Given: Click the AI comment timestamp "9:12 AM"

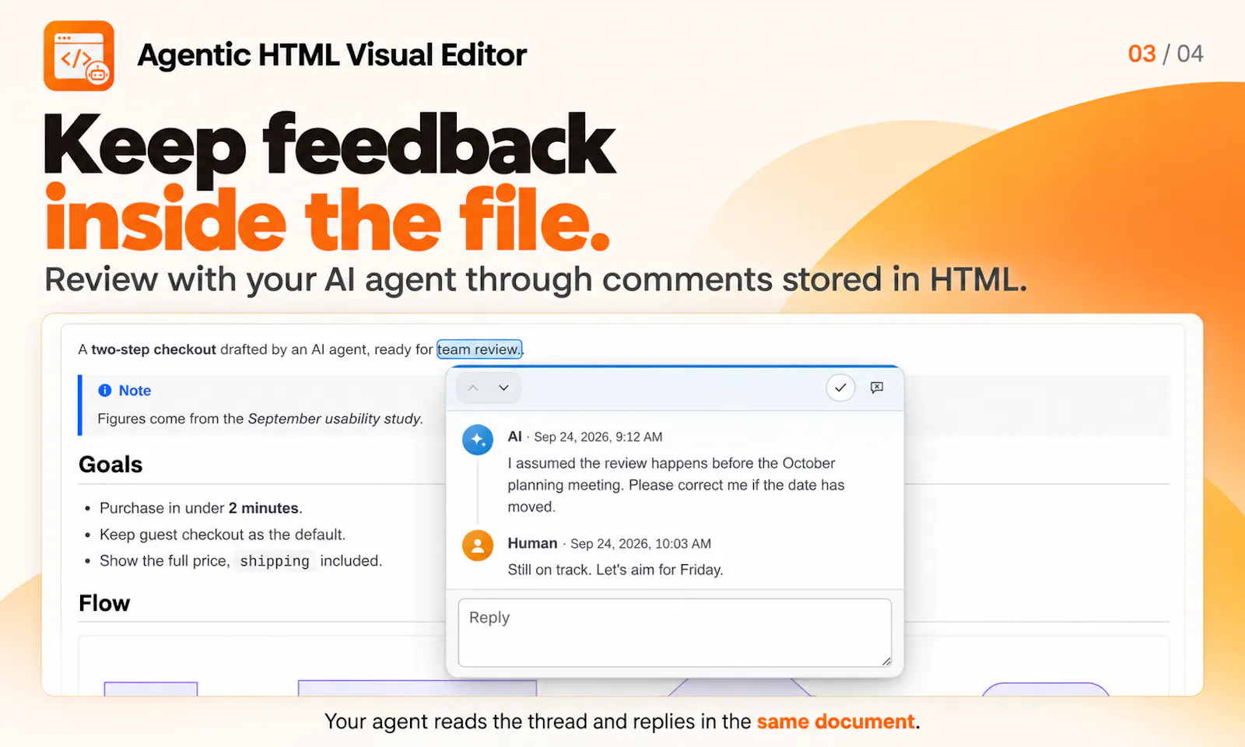Looking at the screenshot, I should click(x=639, y=437).
